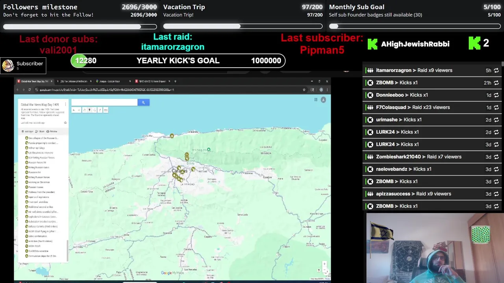
Task: Open the Chrome three-dot menu
Action: (327, 90)
